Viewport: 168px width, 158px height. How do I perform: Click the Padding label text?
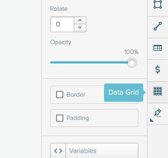point(78,118)
